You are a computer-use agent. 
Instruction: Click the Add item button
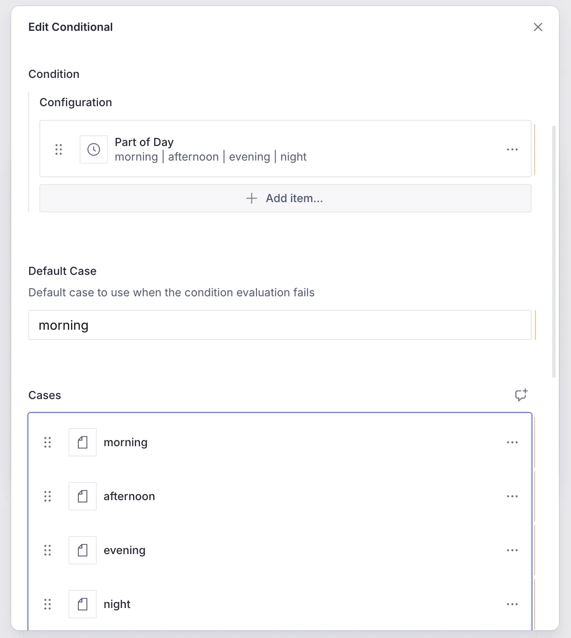point(285,198)
